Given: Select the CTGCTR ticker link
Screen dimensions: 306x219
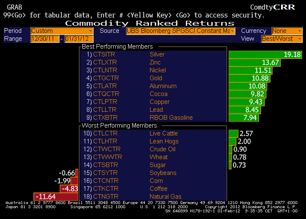Looking at the screenshot, I should click(106, 78).
